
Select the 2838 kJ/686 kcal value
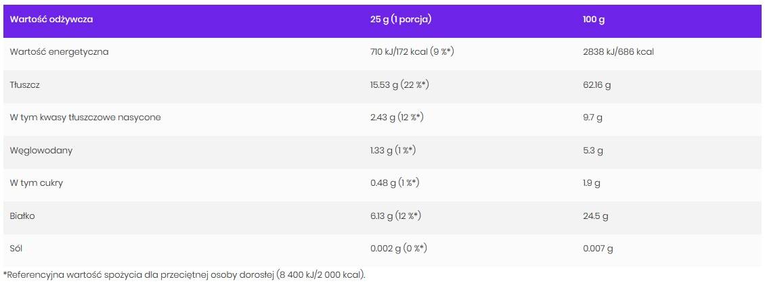point(618,52)
